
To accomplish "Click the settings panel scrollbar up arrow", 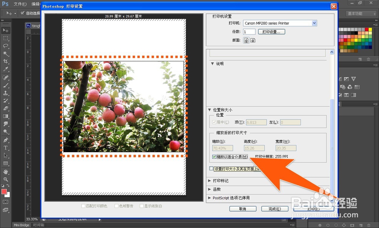I will click(x=332, y=52).
